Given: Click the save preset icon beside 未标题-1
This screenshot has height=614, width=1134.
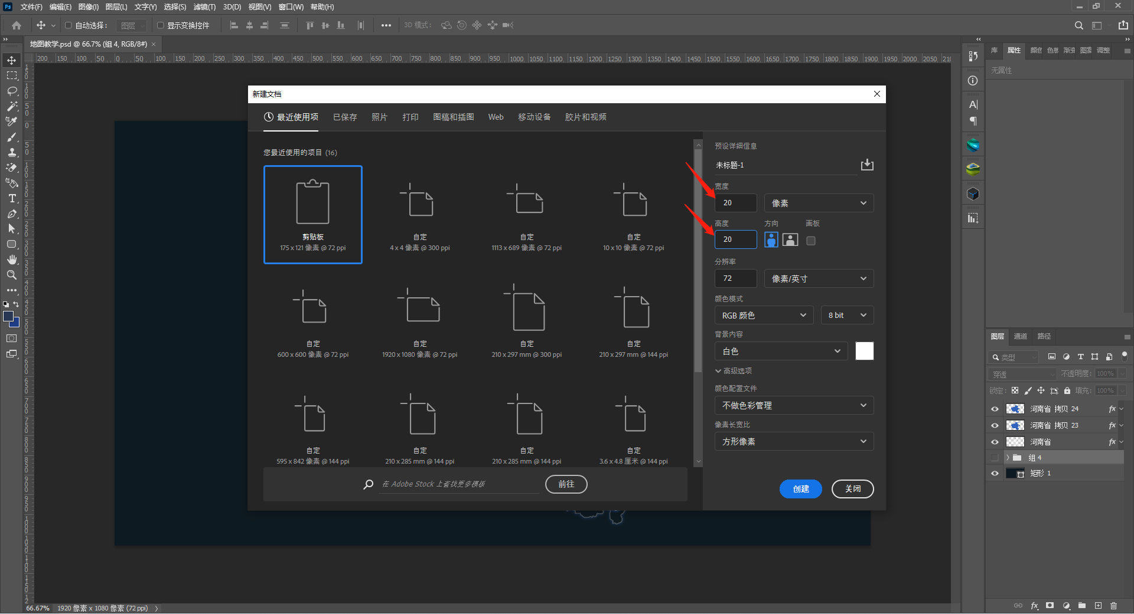Looking at the screenshot, I should pos(866,165).
